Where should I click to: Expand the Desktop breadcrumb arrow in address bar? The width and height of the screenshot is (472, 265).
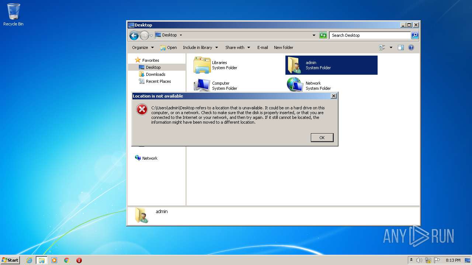181,35
